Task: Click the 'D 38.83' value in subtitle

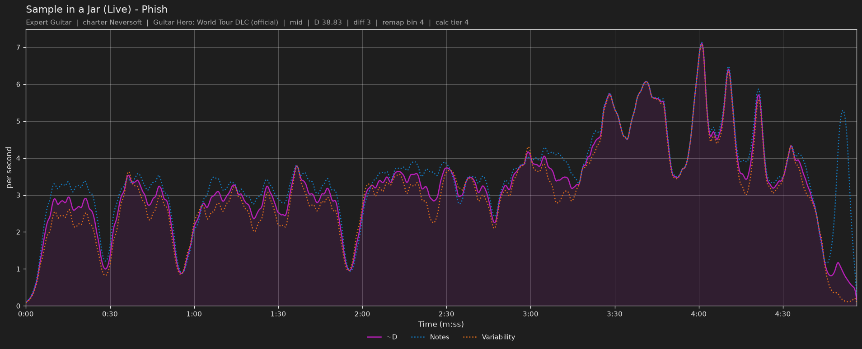Action: coord(328,23)
